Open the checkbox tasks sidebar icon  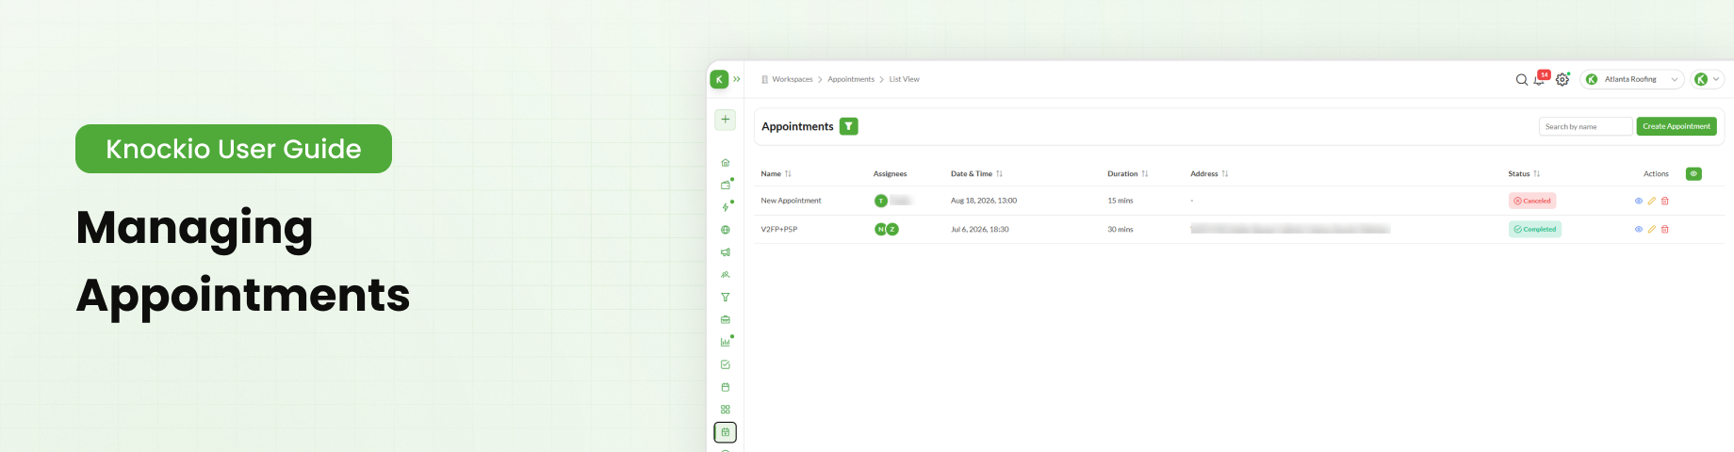pyautogui.click(x=725, y=364)
